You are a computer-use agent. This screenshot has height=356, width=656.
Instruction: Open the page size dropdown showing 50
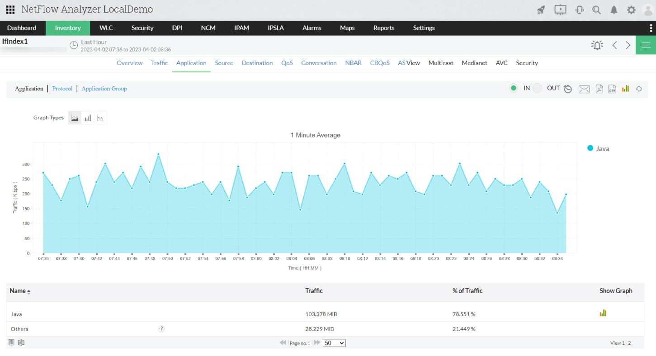(x=334, y=343)
